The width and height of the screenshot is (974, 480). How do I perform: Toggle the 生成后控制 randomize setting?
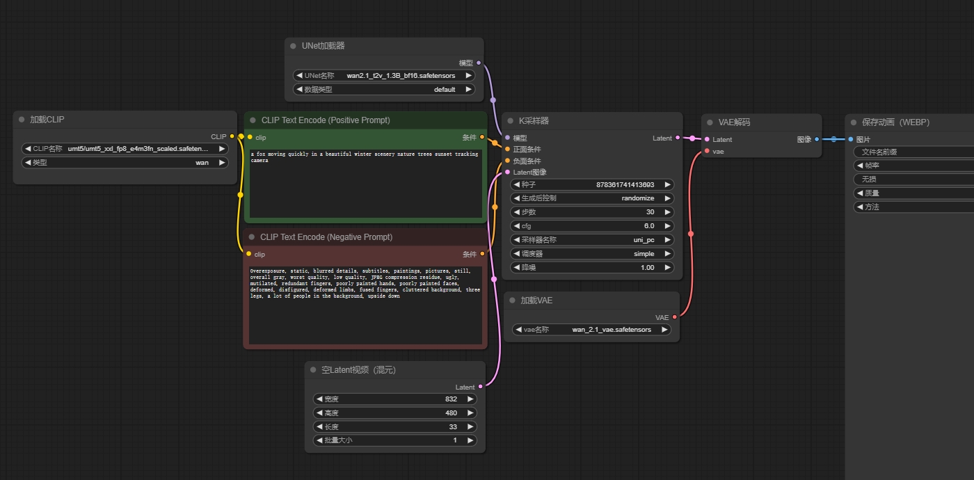point(591,198)
